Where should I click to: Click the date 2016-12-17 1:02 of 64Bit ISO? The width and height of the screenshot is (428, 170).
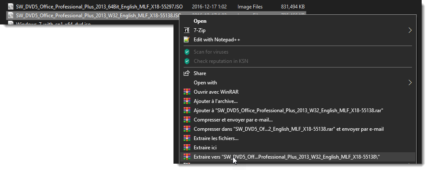209,7
